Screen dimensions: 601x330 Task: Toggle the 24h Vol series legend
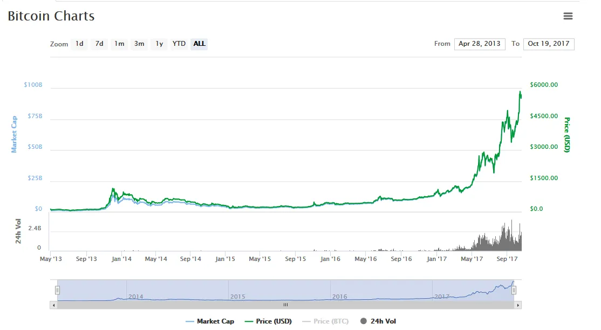click(378, 321)
